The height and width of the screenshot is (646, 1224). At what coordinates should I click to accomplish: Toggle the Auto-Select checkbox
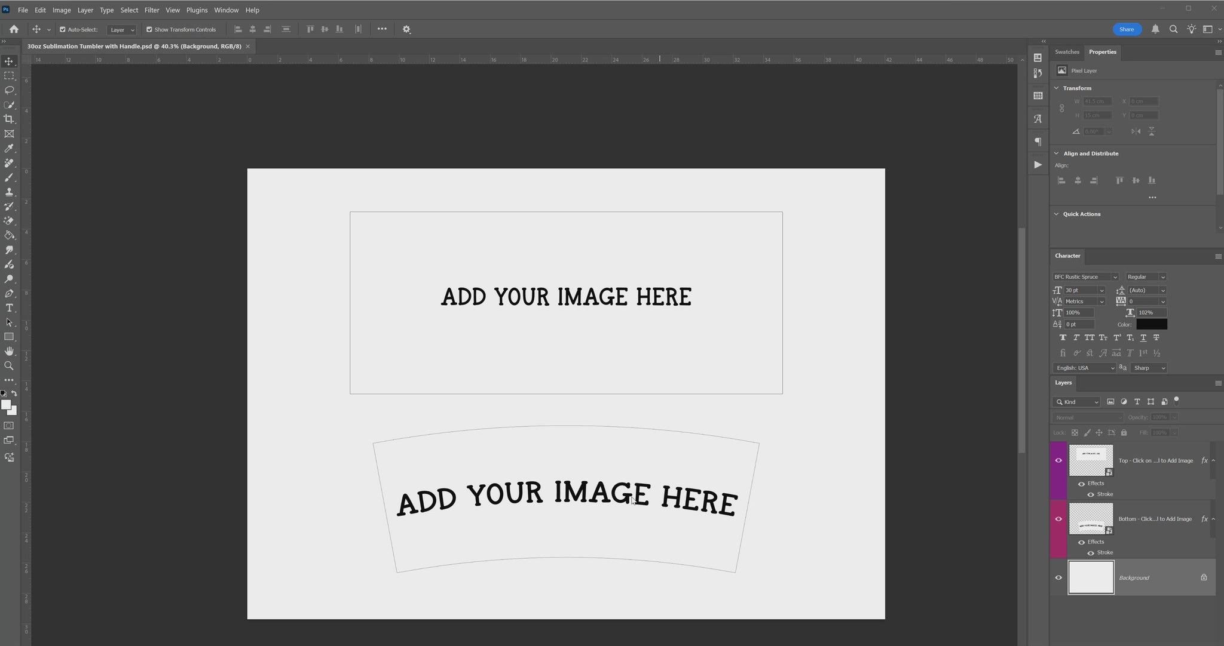pos(63,29)
